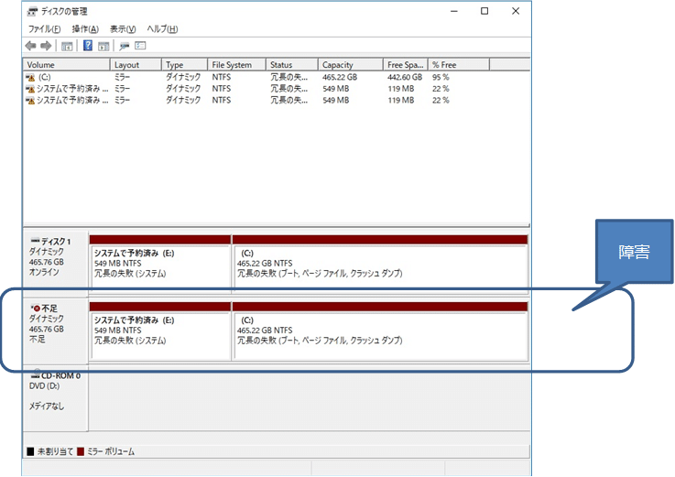The height and width of the screenshot is (477, 675).
Task: Click the オンライン status on ディスク 1
Action: 44,273
